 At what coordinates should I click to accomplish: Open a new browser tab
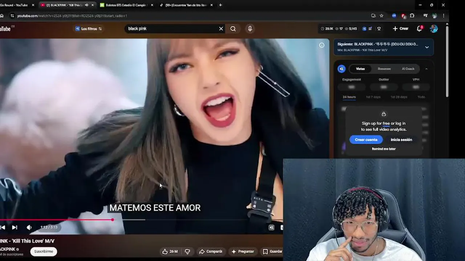click(x=221, y=5)
